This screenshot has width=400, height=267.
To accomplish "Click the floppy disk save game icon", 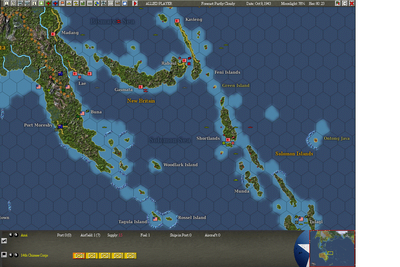I will (x=7, y=3).
